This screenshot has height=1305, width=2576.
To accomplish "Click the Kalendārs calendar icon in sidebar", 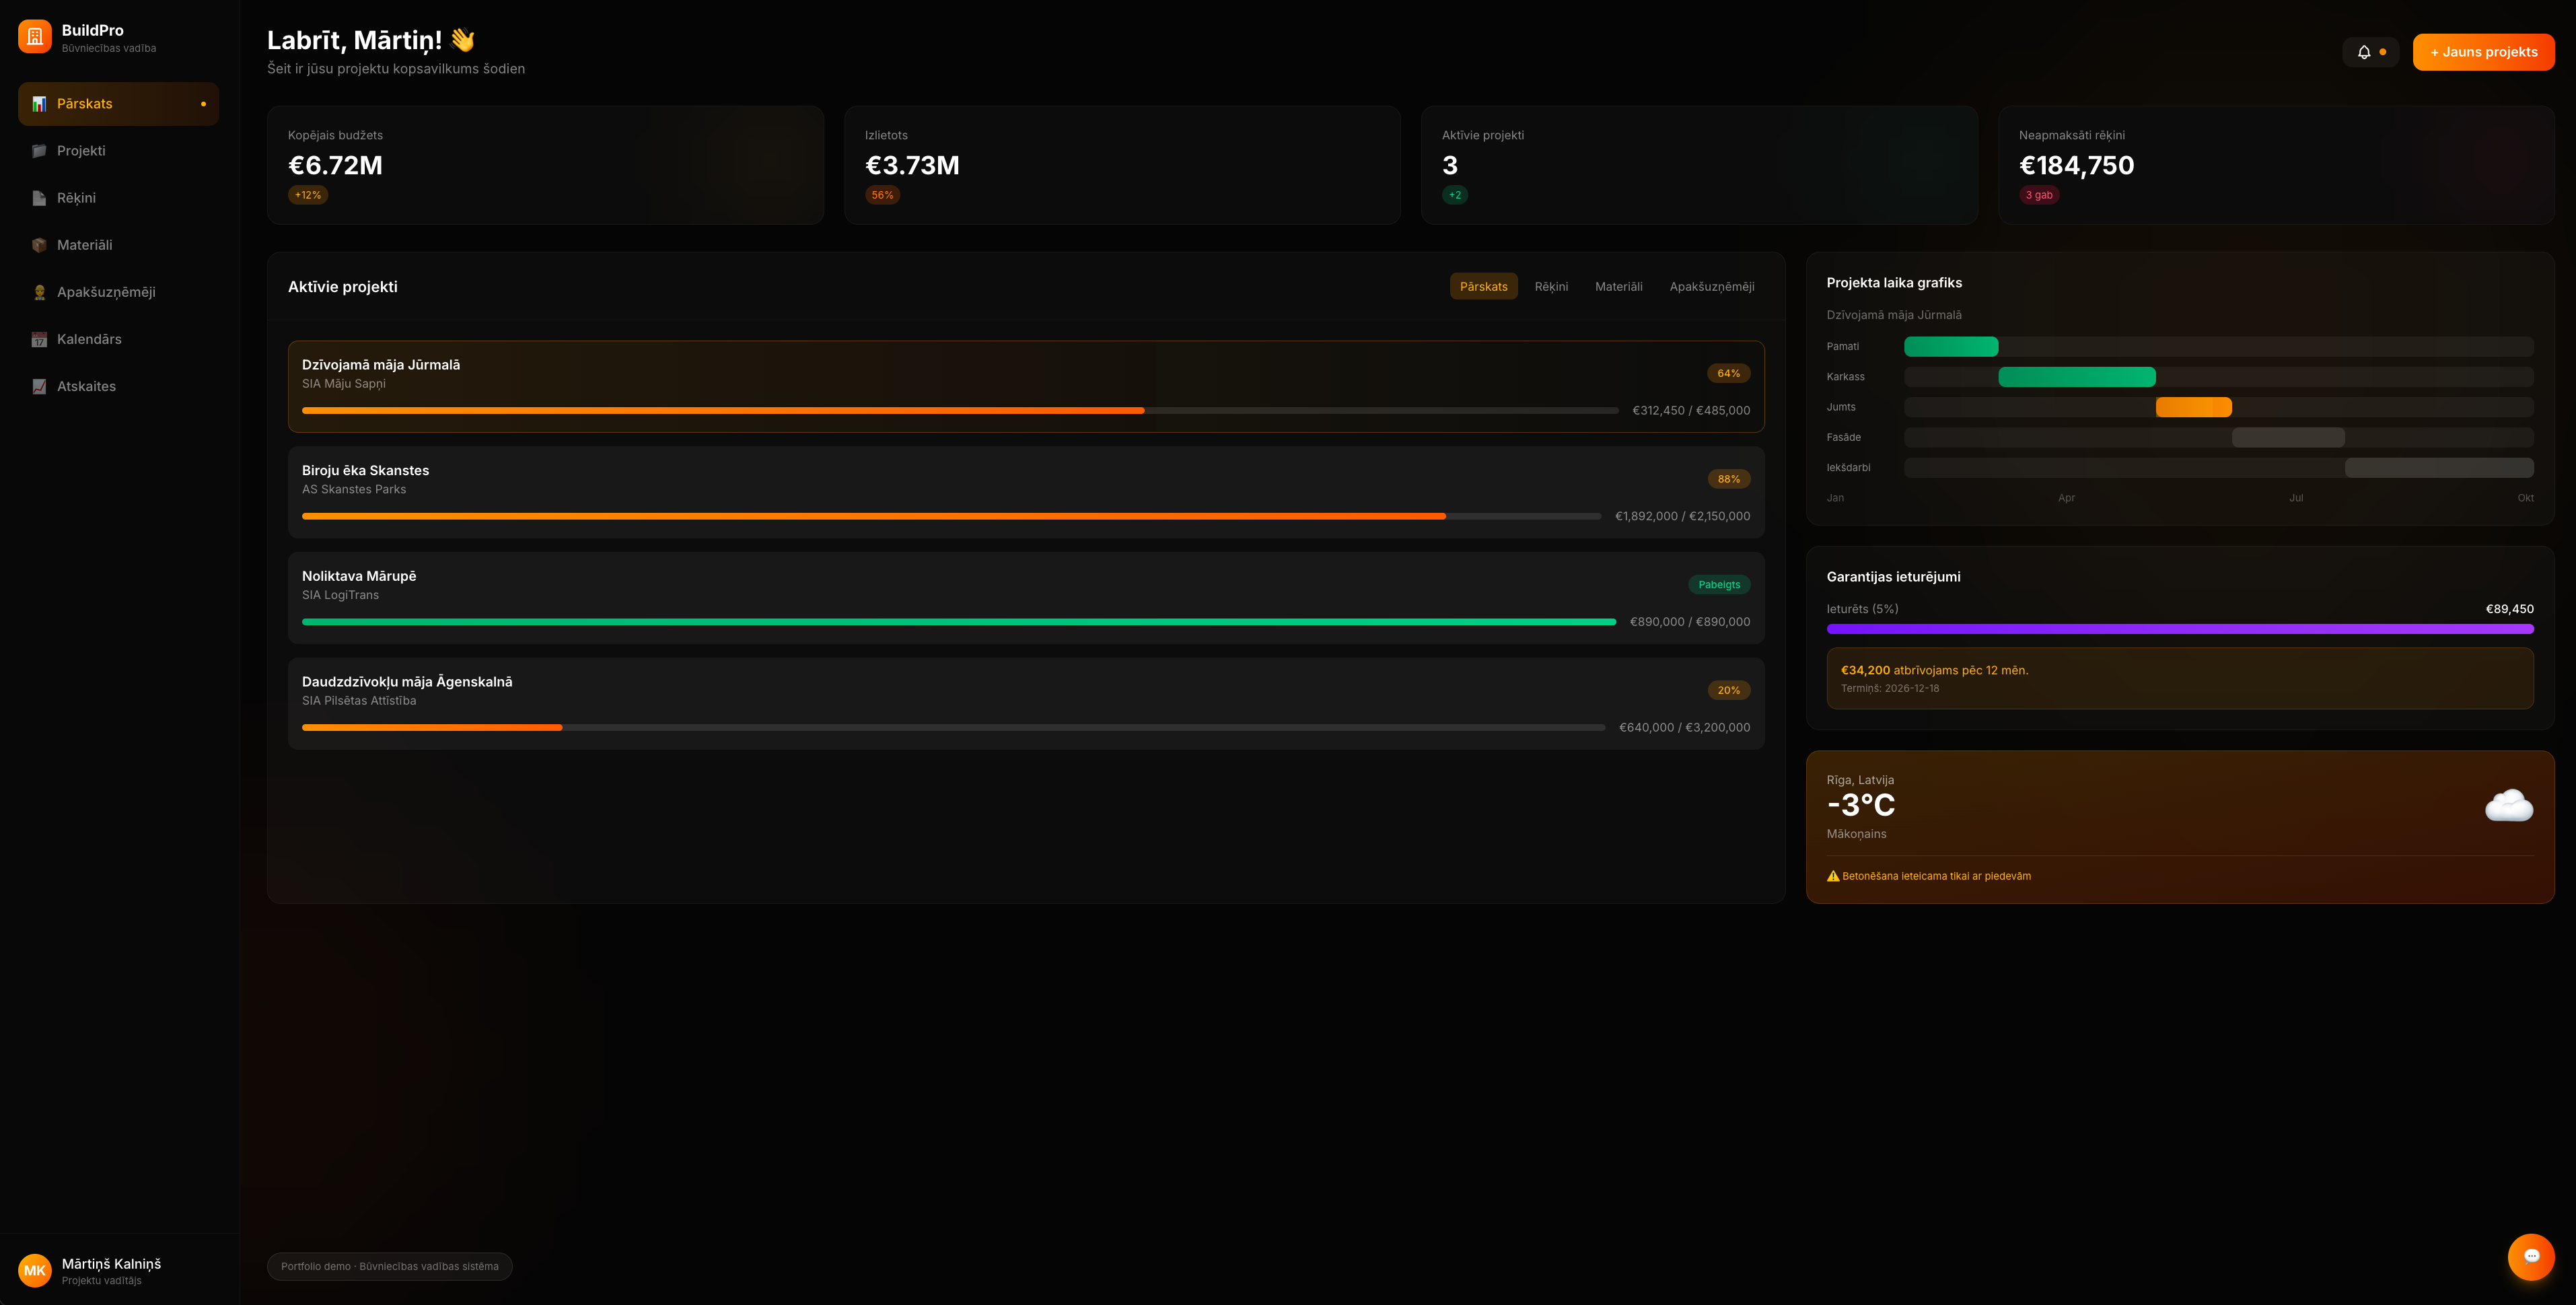I will tap(39, 339).
